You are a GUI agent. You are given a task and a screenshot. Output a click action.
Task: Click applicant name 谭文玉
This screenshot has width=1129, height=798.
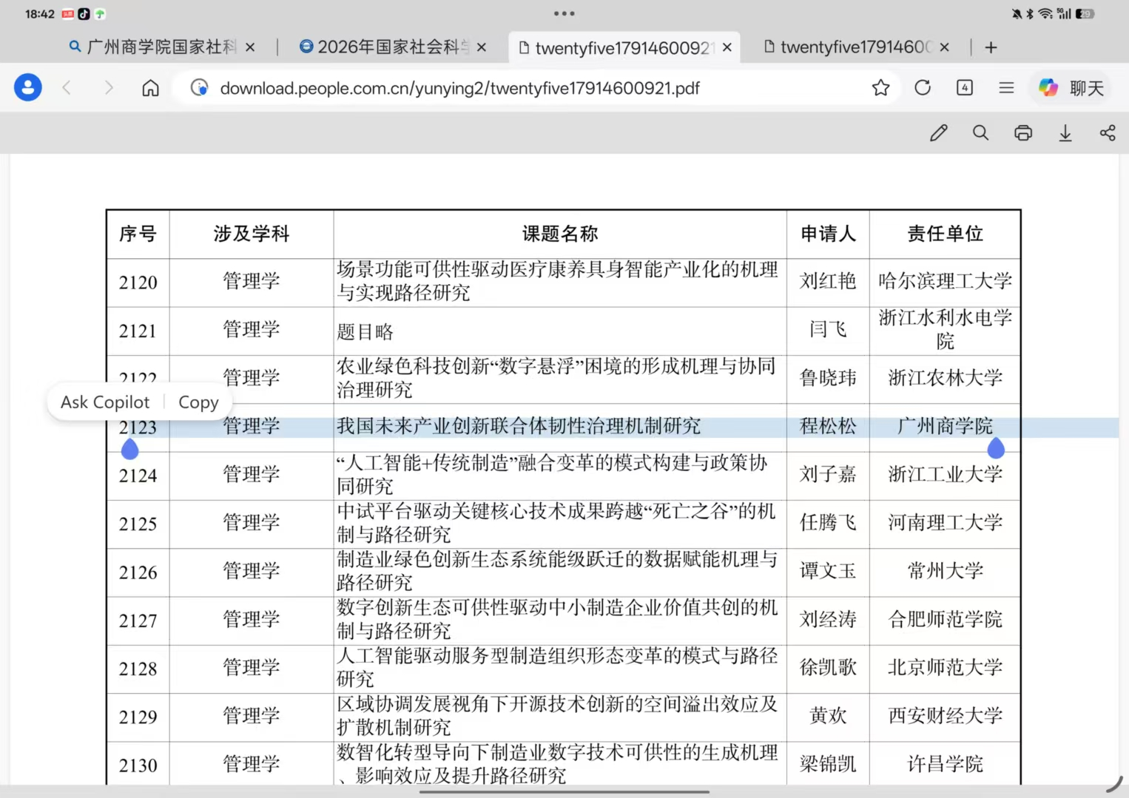coord(828,571)
